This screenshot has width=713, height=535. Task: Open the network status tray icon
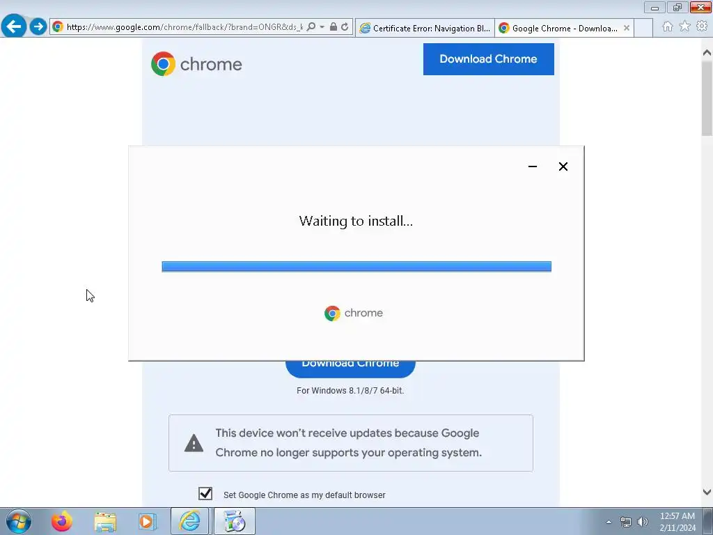coord(626,522)
